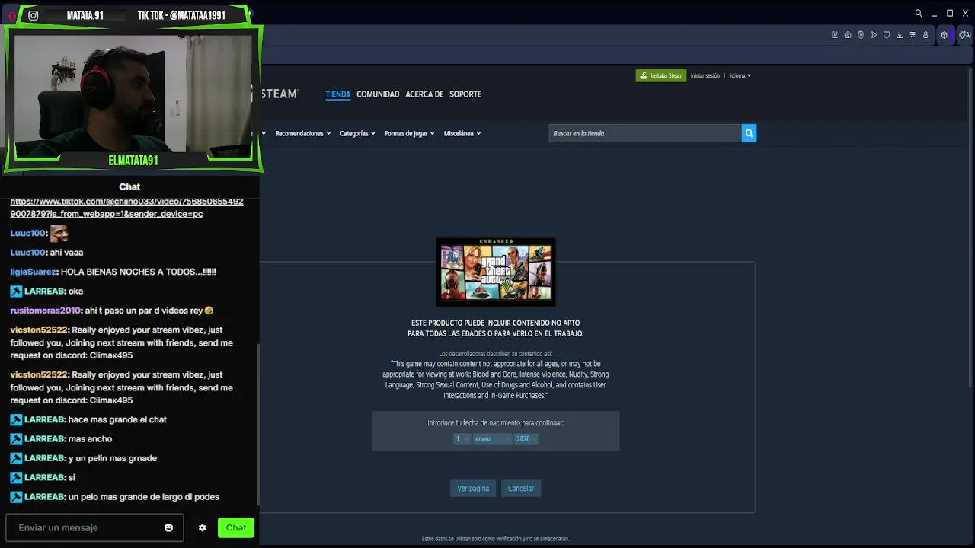Viewport: 975px width, 548px height.
Task: Click LARREAB message 'y un pelin mas grnade'
Action: click(113, 458)
